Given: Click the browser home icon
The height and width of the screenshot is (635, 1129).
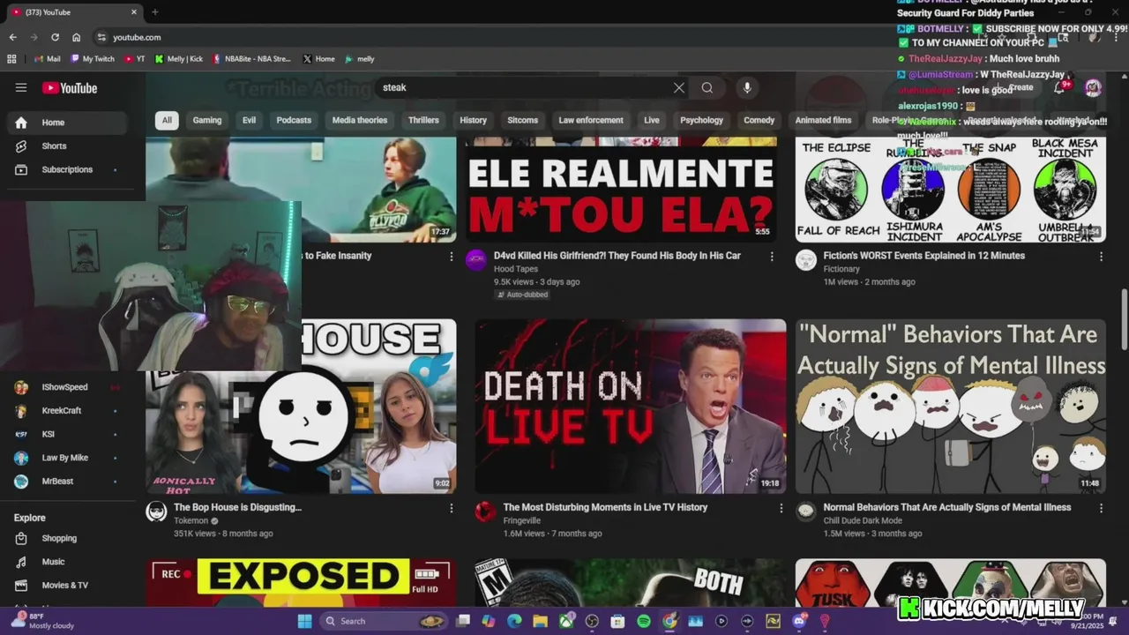Looking at the screenshot, I should click(76, 37).
